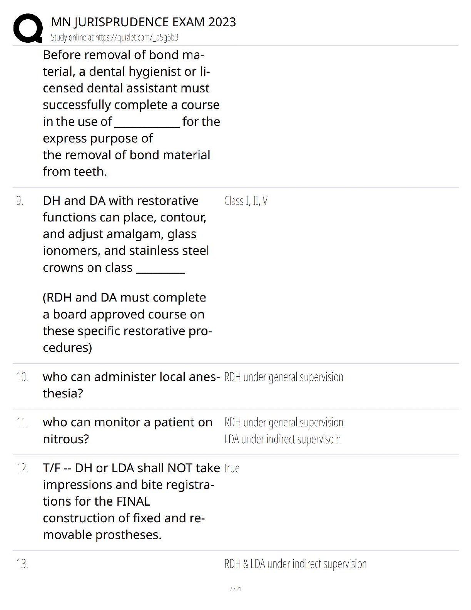471x610 pixels.
Task: Click question number 13
Action: point(22,564)
